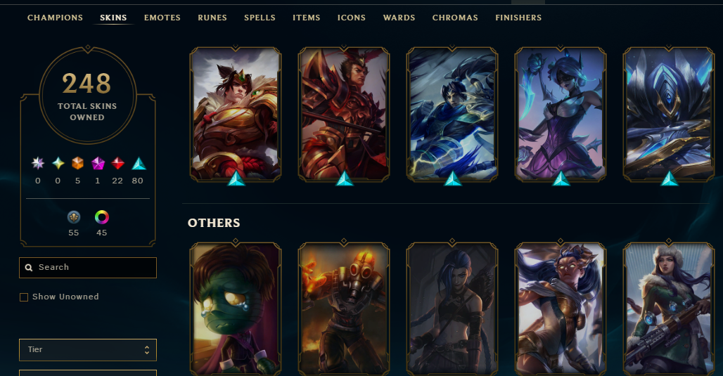Open the winter rifle Caitlyn skin thumbnail
Screen dimensions: 723x376
(x=669, y=309)
